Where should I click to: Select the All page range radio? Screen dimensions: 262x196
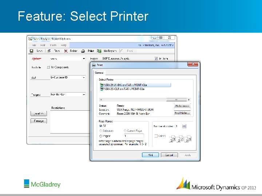click(100, 126)
